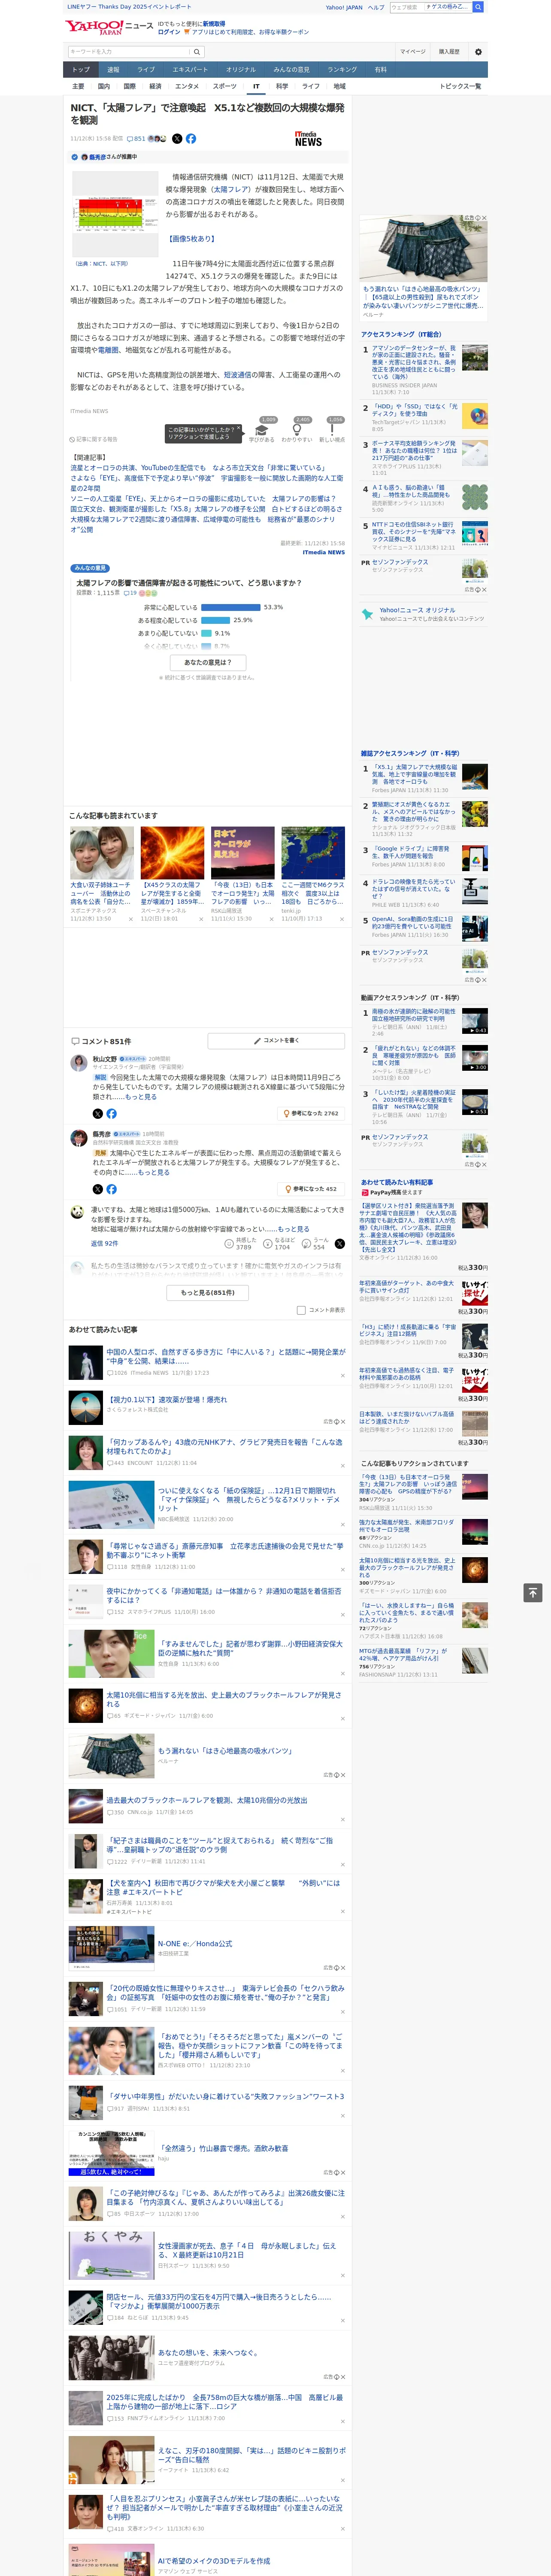The height and width of the screenshot is (2576, 551).
Task: Expand 縣秀彦's comment with もっと見る
Action: pos(154,1172)
